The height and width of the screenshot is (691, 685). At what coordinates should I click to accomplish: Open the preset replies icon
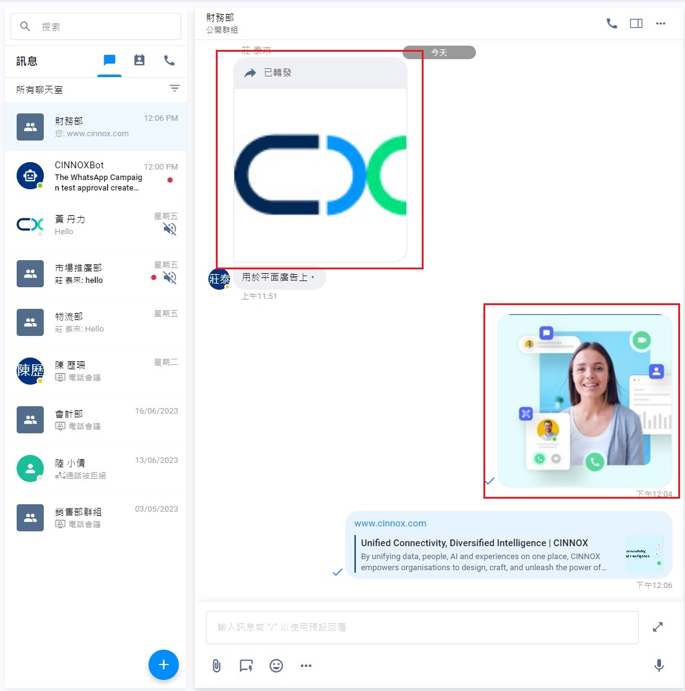[x=246, y=666]
